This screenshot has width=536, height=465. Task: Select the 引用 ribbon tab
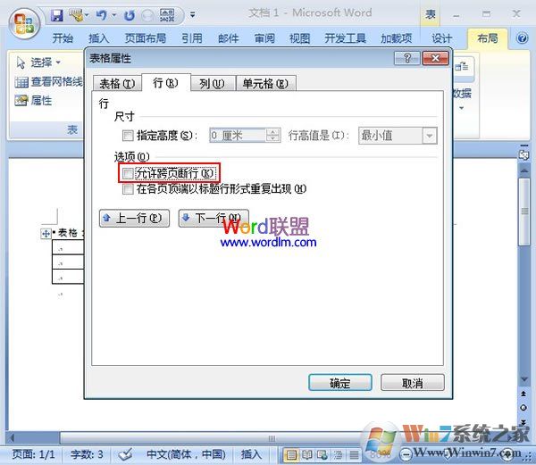click(x=192, y=38)
